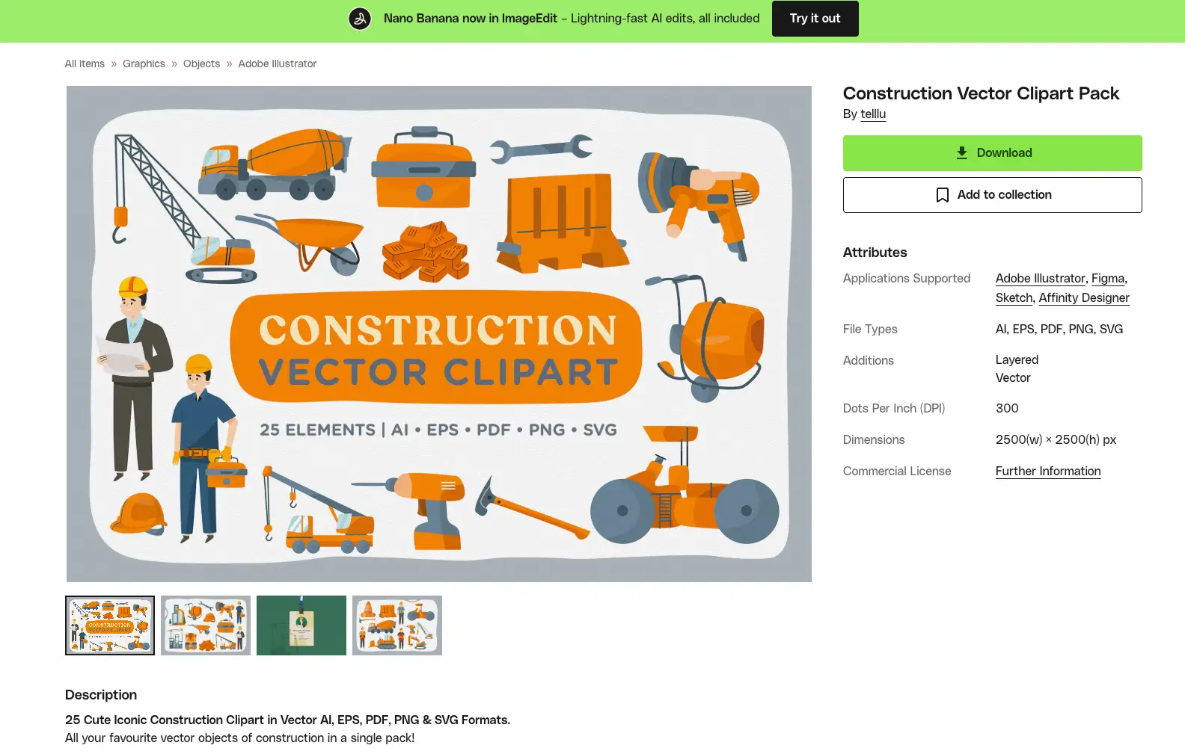Screen dimensions: 1185x754
Task: Click the Applications Supported label
Action: (906, 278)
